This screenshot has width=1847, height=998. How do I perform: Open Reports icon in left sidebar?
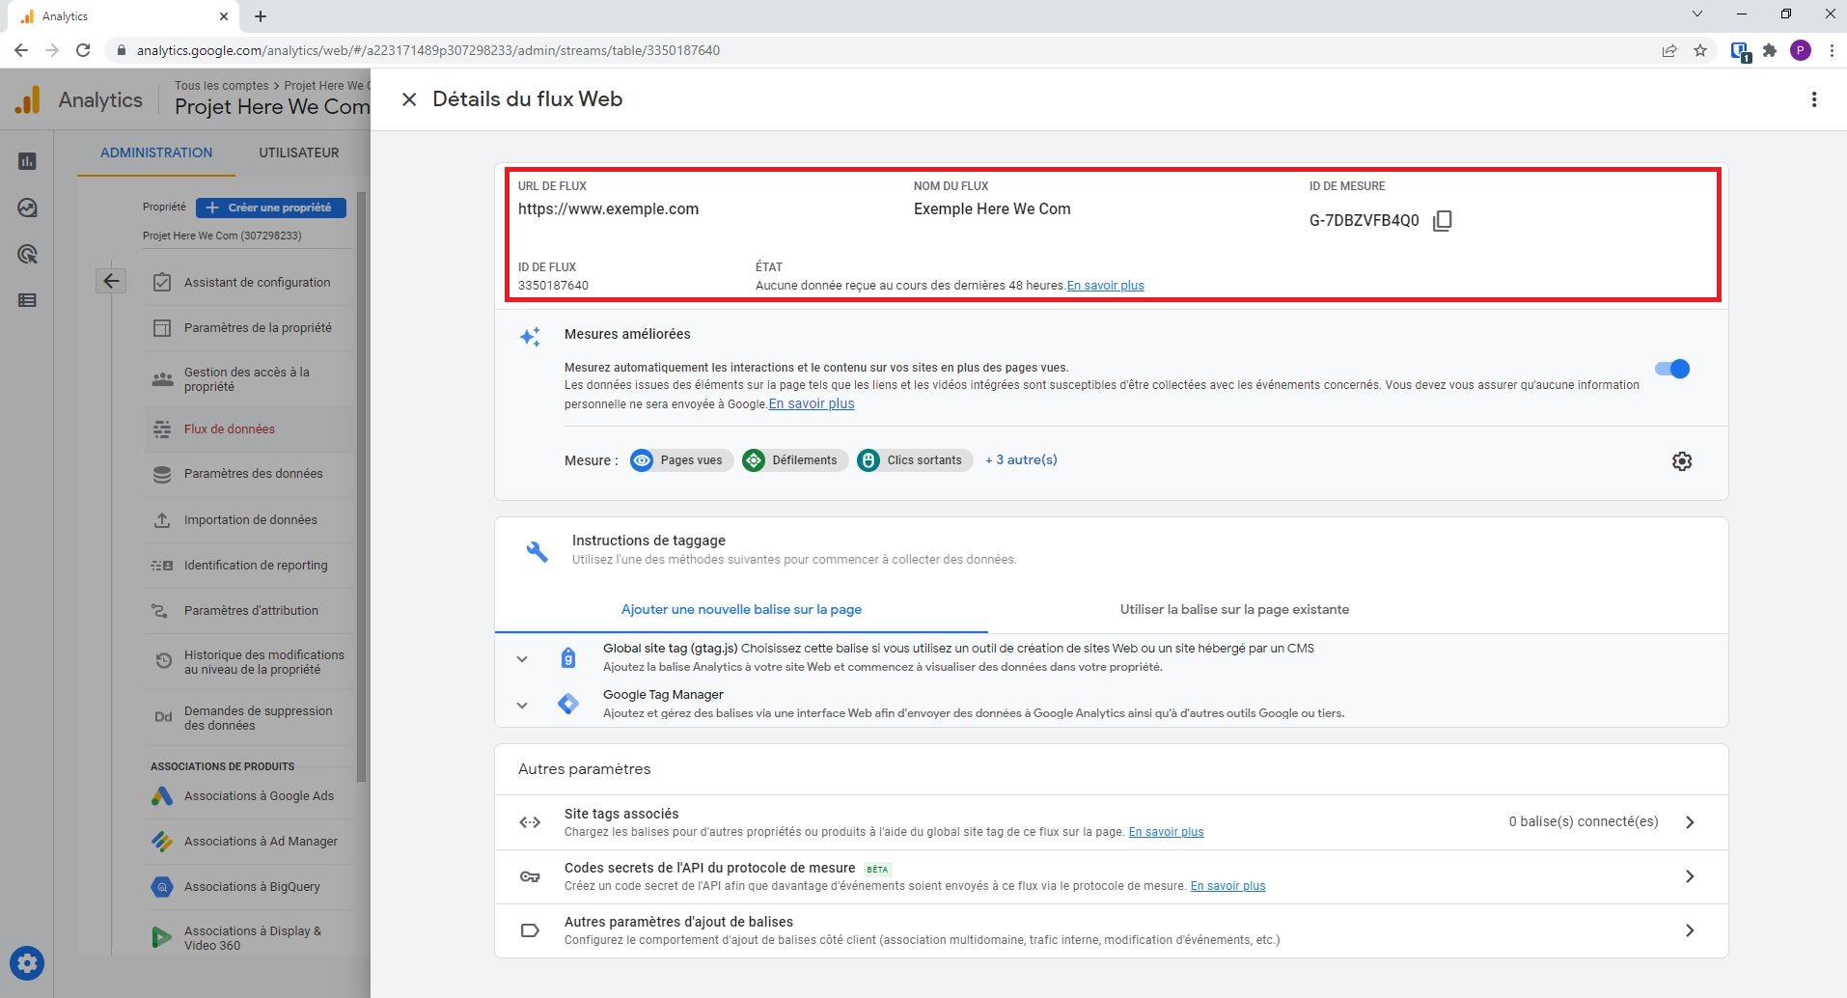[27, 161]
